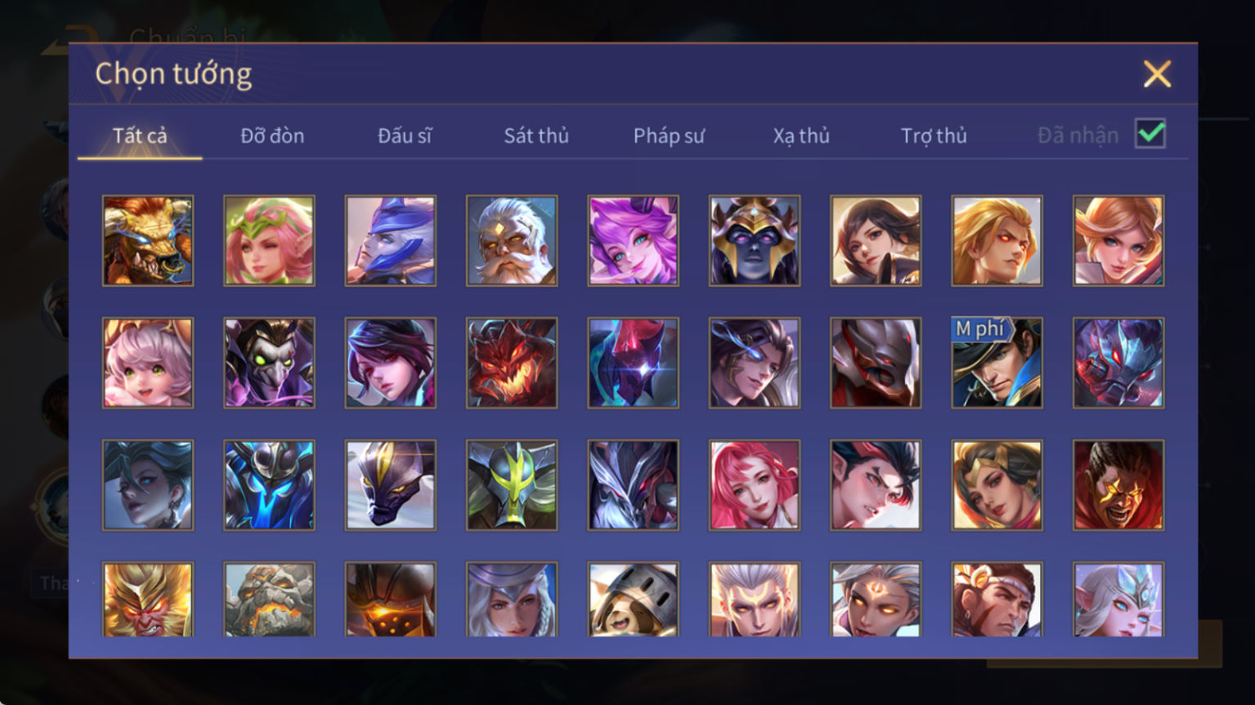Select the rock golem hero portrait
This screenshot has height=705, width=1255.
269,599
